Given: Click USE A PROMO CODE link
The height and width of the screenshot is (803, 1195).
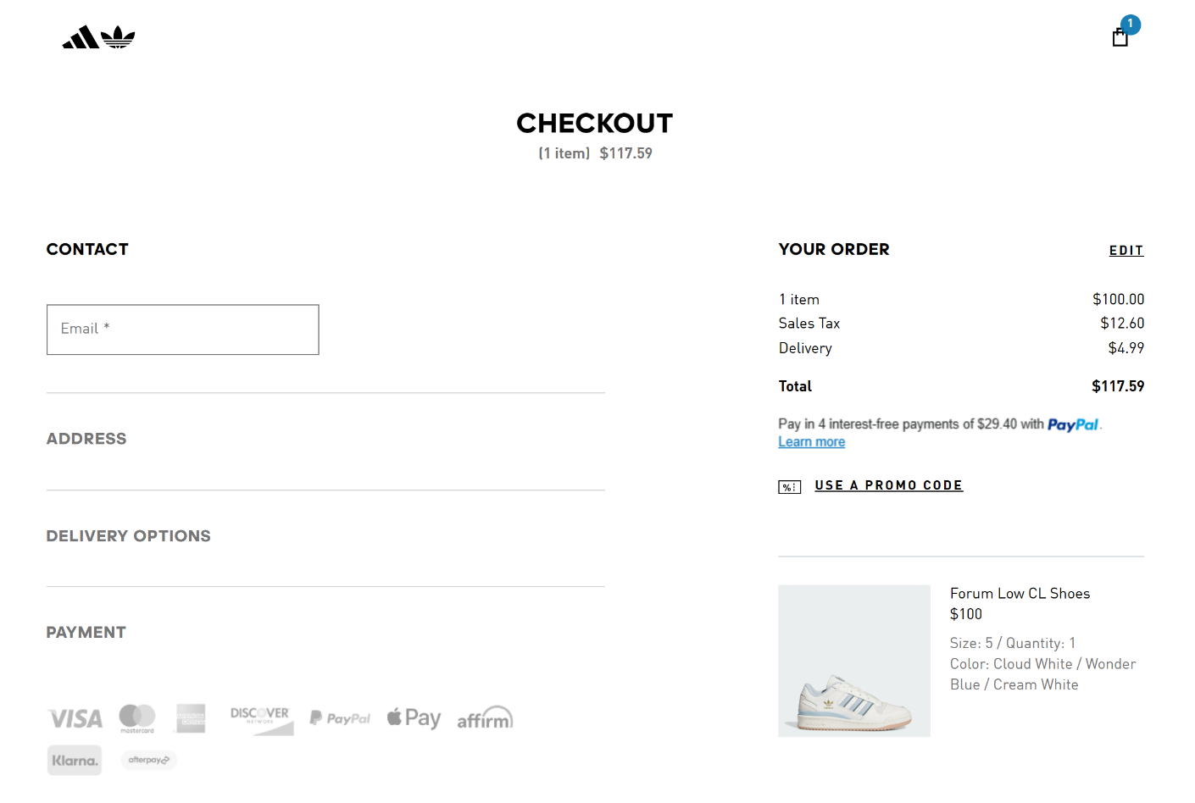Looking at the screenshot, I should (x=888, y=485).
